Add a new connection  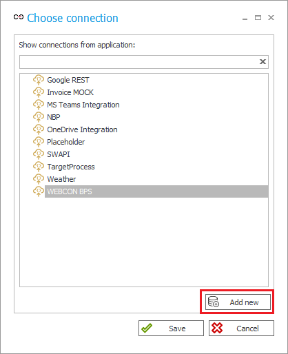[x=238, y=302]
